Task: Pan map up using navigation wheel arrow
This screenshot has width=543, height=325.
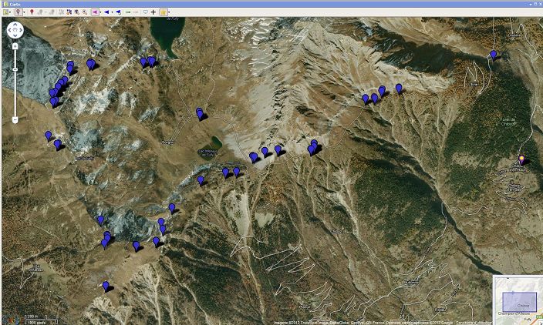Action: (15, 25)
